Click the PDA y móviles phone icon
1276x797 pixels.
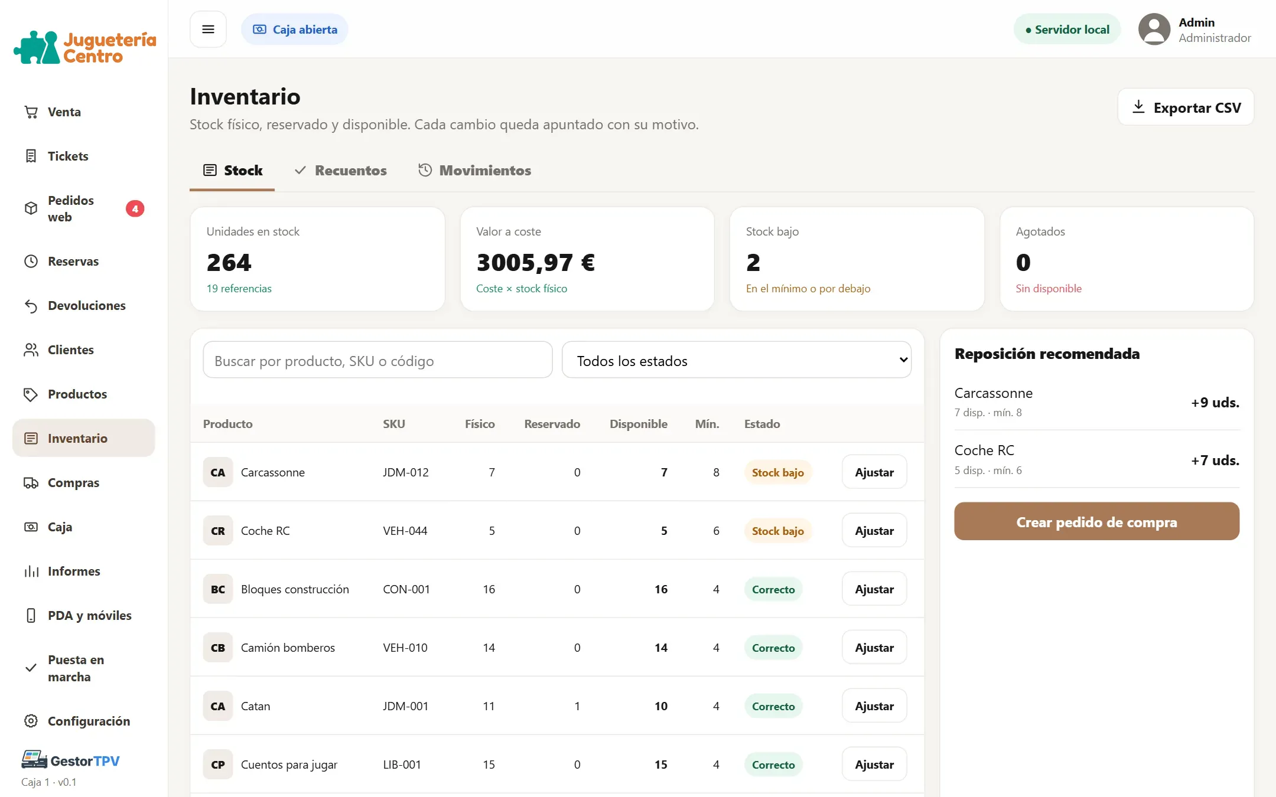[31, 615]
